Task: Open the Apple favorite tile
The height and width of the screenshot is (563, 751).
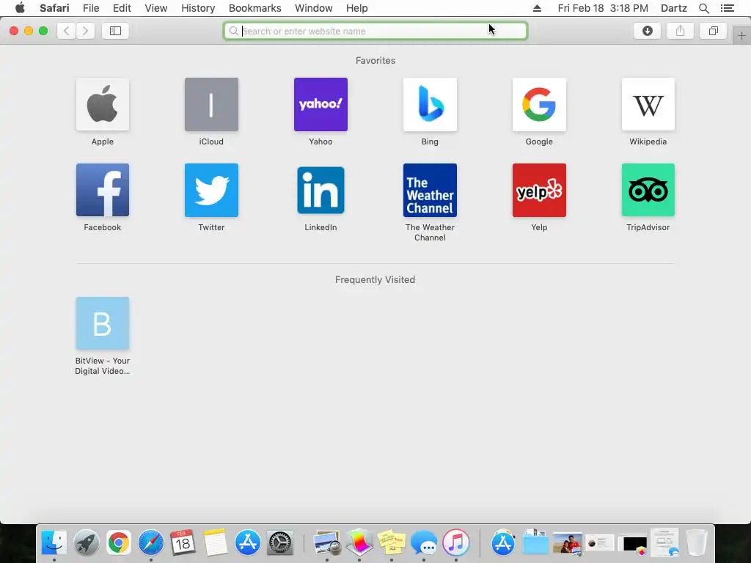Action: 103,104
